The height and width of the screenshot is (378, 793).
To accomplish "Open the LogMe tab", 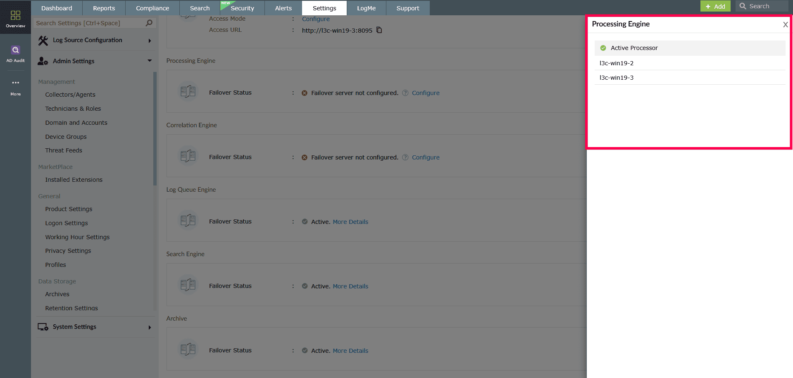I will click(367, 8).
